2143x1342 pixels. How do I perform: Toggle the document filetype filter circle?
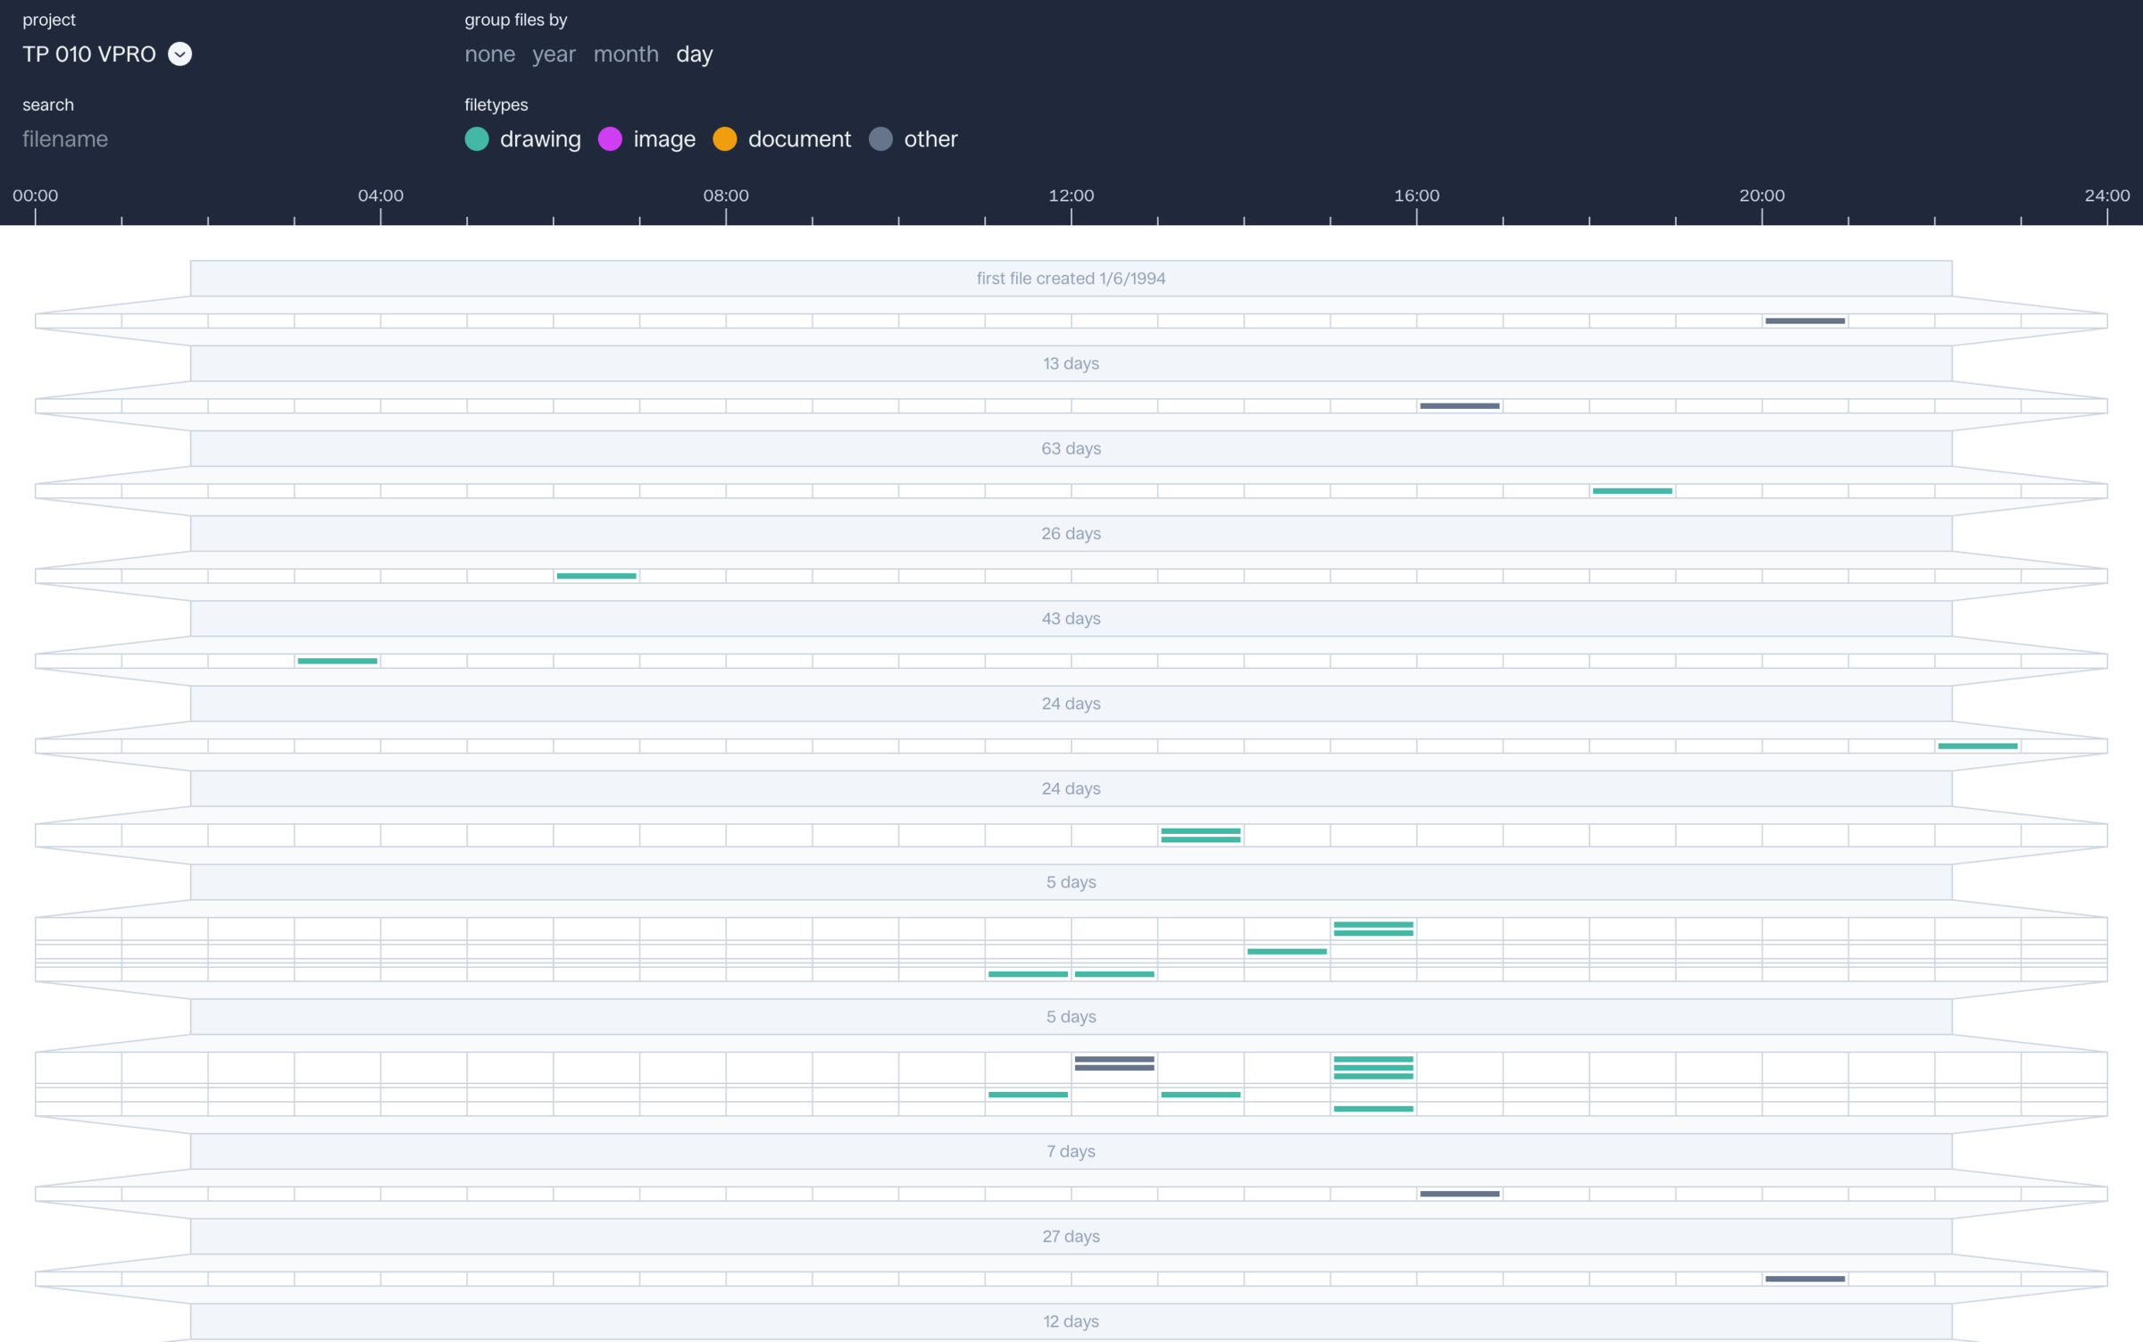pos(725,139)
